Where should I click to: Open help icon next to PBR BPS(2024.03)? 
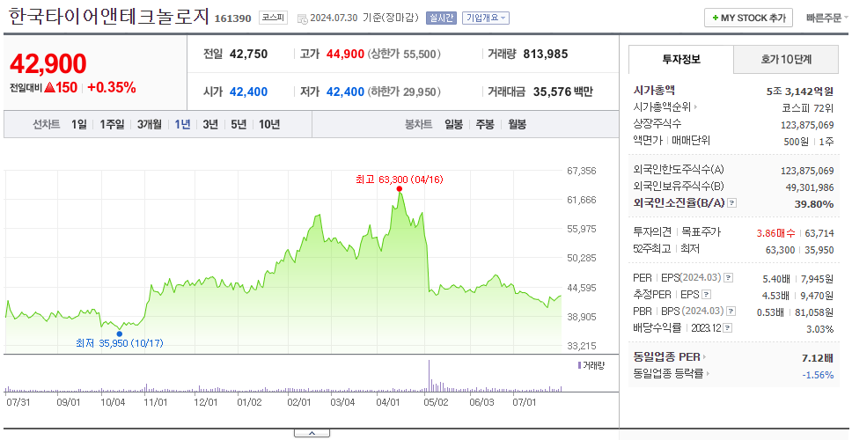coord(731,312)
